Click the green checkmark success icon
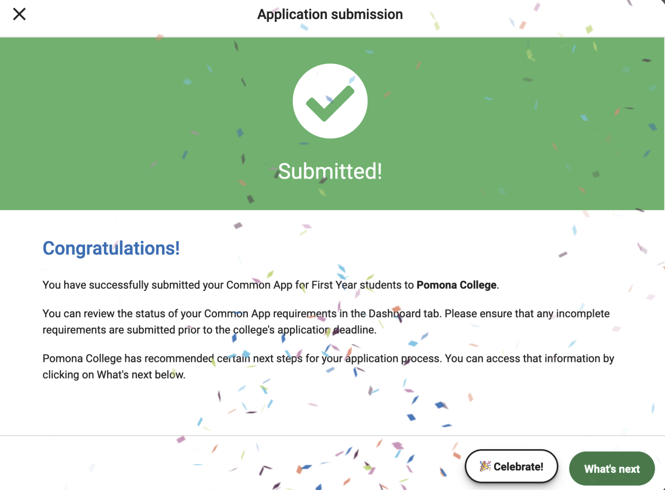This screenshot has height=490, width=665. tap(330, 103)
